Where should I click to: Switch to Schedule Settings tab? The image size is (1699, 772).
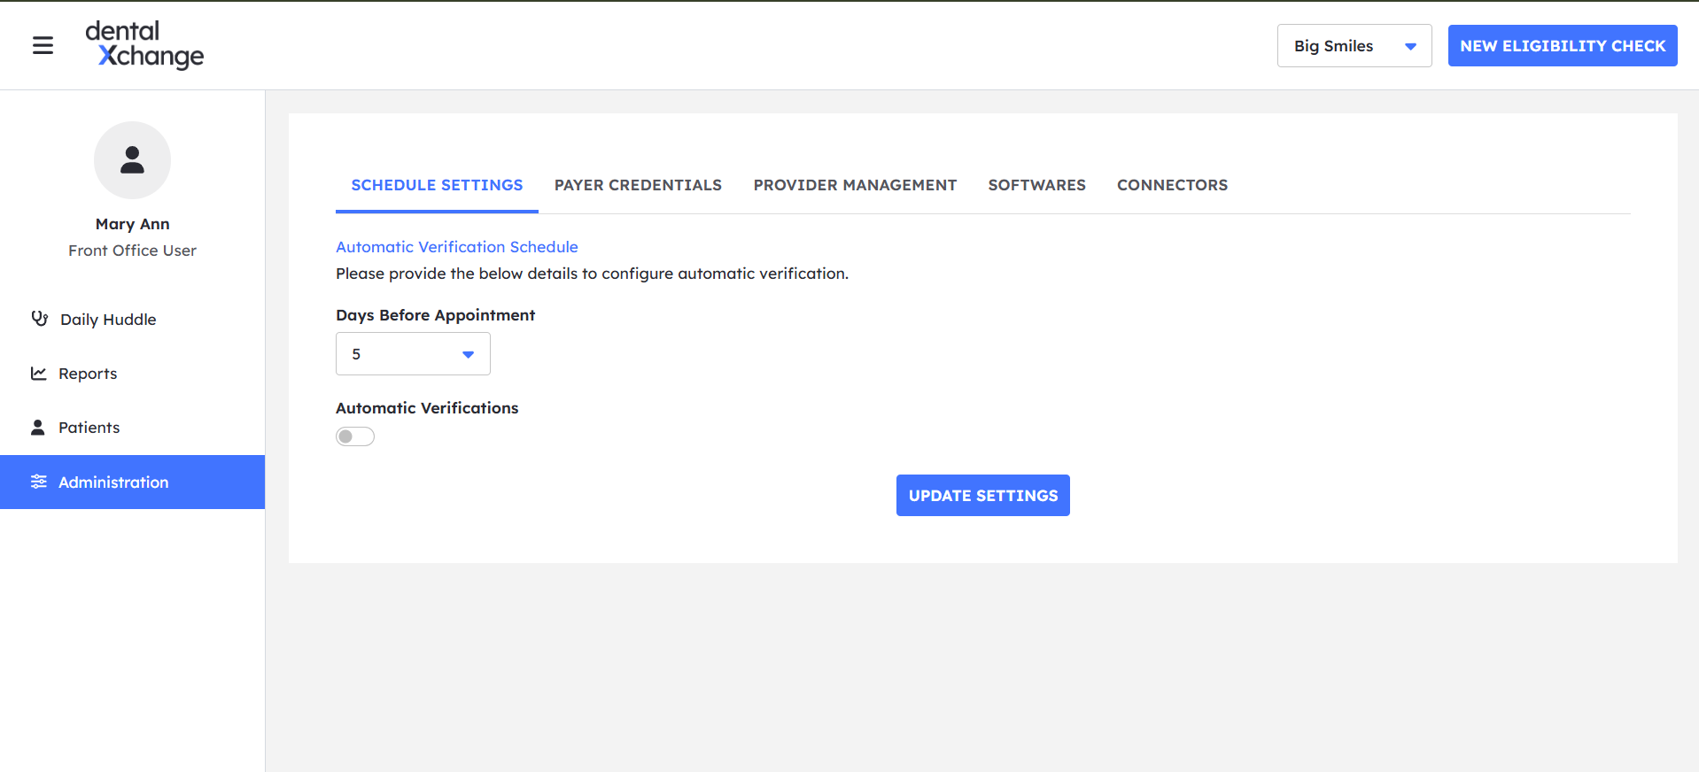click(x=437, y=185)
